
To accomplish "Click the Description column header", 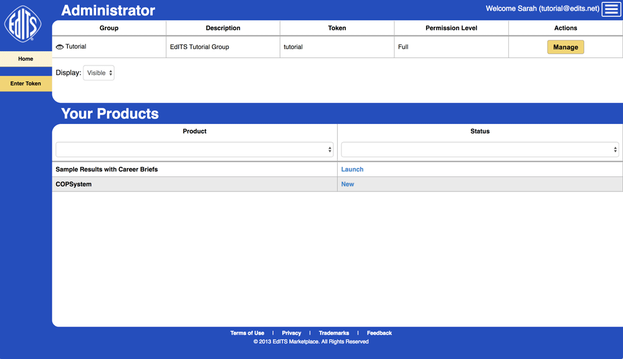I will coord(223,28).
